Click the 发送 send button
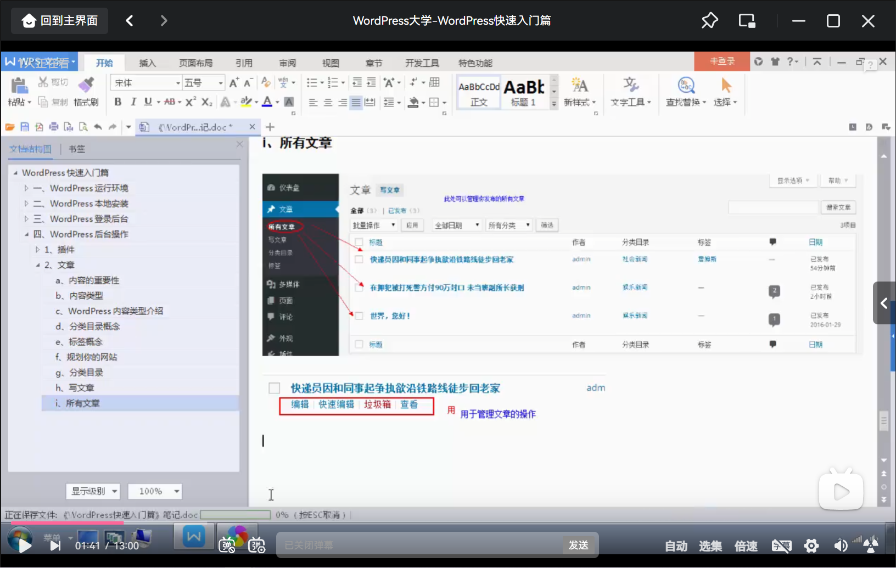Screen dimensions: 896x568 [x=578, y=545]
